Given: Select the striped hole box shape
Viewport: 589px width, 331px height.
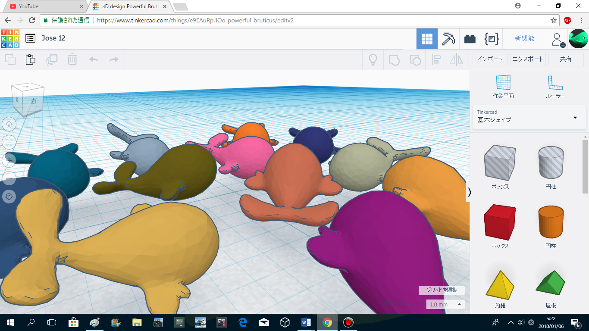Looking at the screenshot, I should coord(500,163).
